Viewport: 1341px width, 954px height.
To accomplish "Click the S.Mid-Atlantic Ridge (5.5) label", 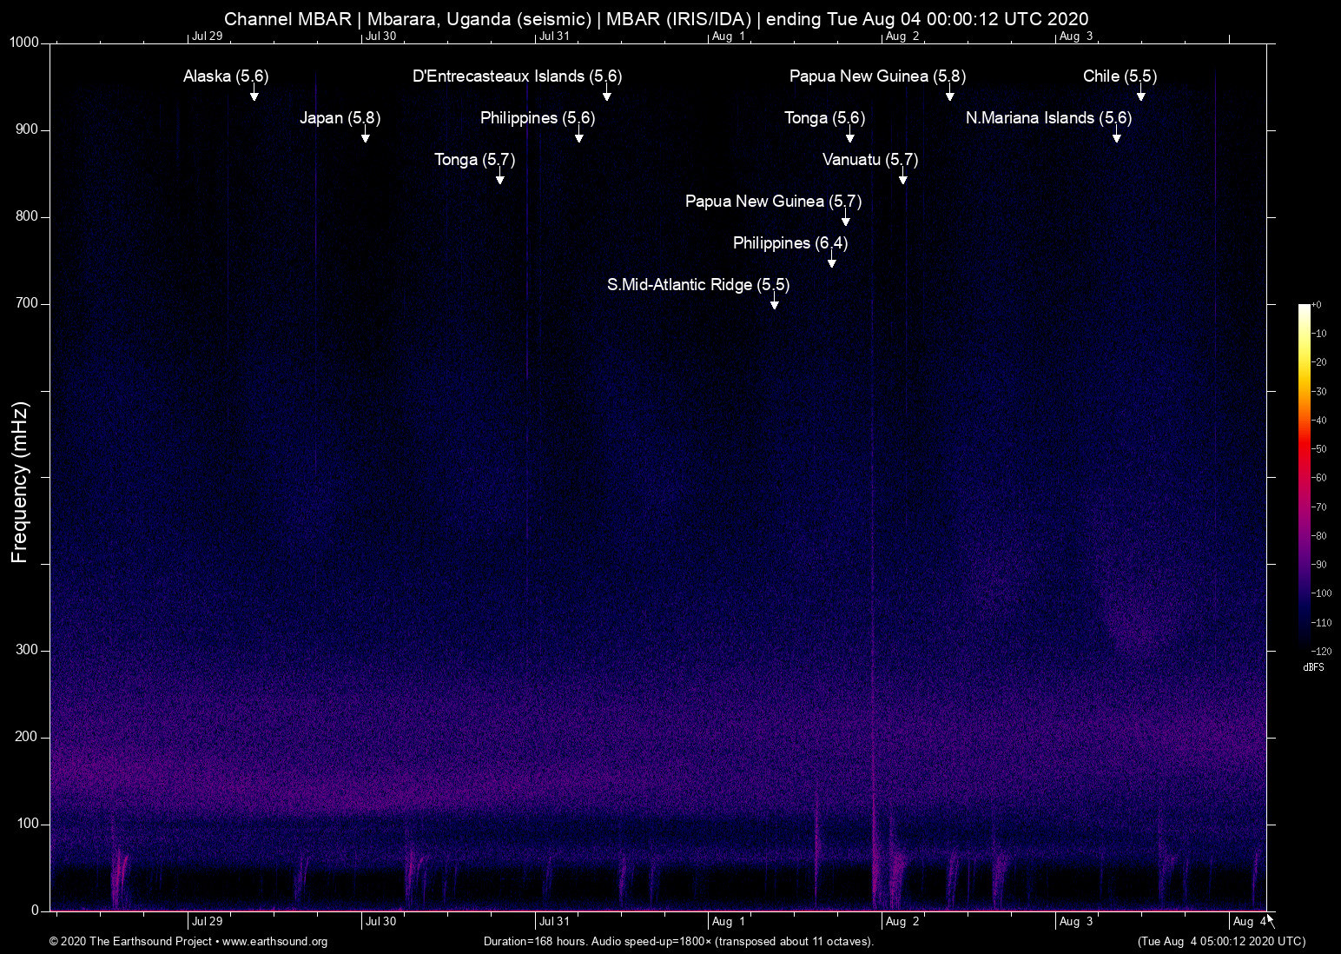I will (698, 284).
